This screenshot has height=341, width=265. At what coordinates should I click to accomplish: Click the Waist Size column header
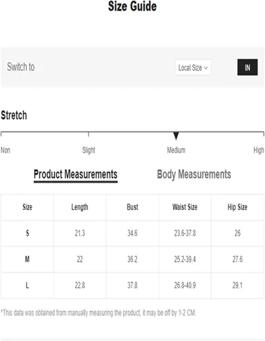[x=185, y=207]
